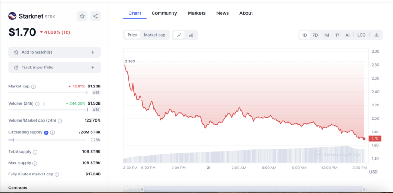Select the 1Y time range
This screenshot has height=193, width=393.
(337, 35)
